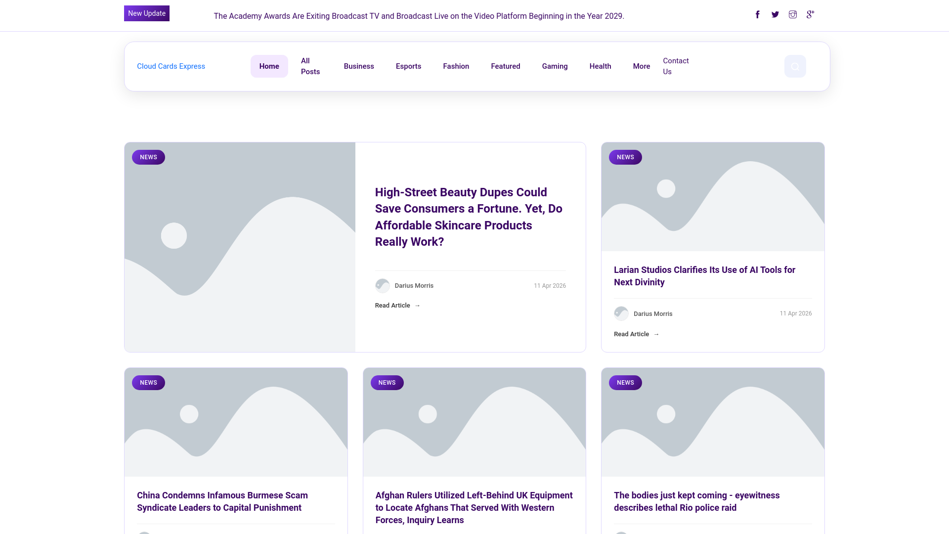The image size is (949, 534).
Task: Select the Home nav item
Action: [269, 66]
